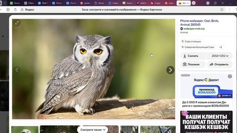The width and height of the screenshot is (237, 133).
Task: Switch to the Mail tab
Action: [43, 3]
